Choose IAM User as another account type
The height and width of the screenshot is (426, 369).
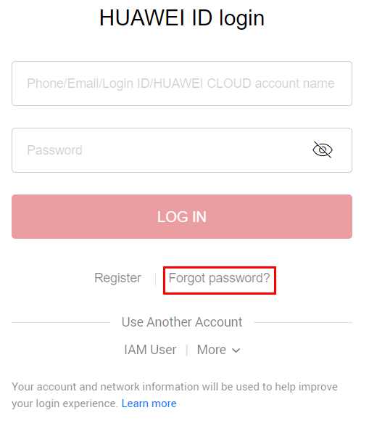pyautogui.click(x=150, y=350)
